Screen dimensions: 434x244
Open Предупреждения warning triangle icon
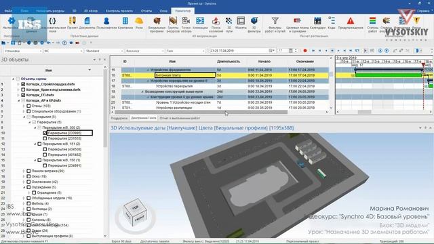351,21
